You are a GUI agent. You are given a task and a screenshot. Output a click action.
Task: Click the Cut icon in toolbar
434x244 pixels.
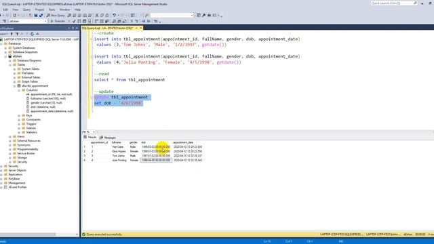coord(97,15)
